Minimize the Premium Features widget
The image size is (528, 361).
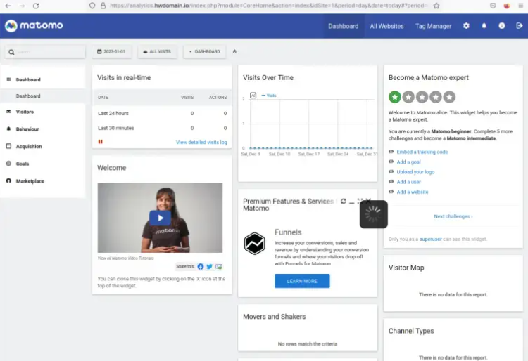[351, 202]
